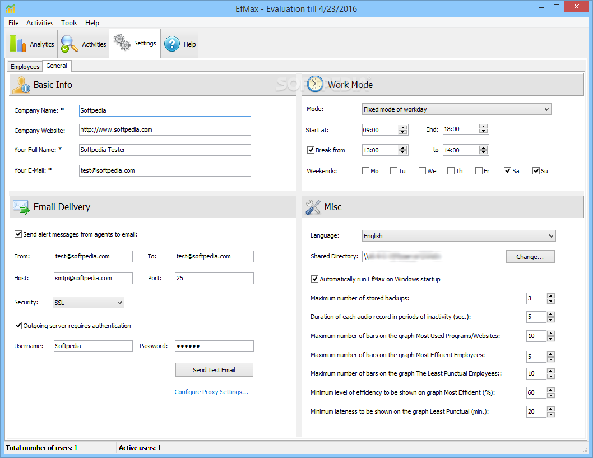Select the Settings gears icon
The width and height of the screenshot is (593, 458).
pyautogui.click(x=122, y=43)
